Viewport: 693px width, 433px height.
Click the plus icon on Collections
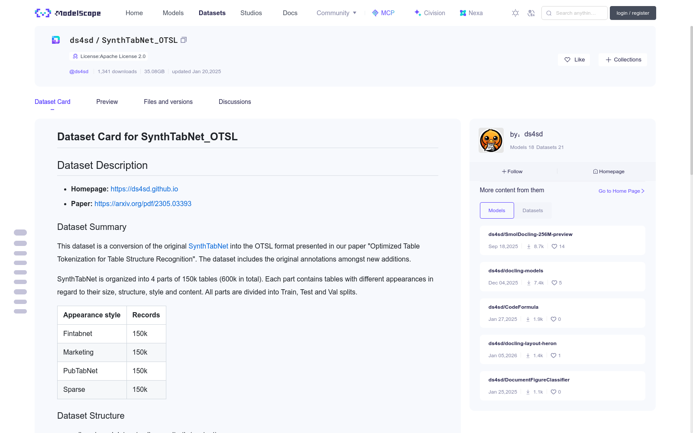tap(609, 60)
